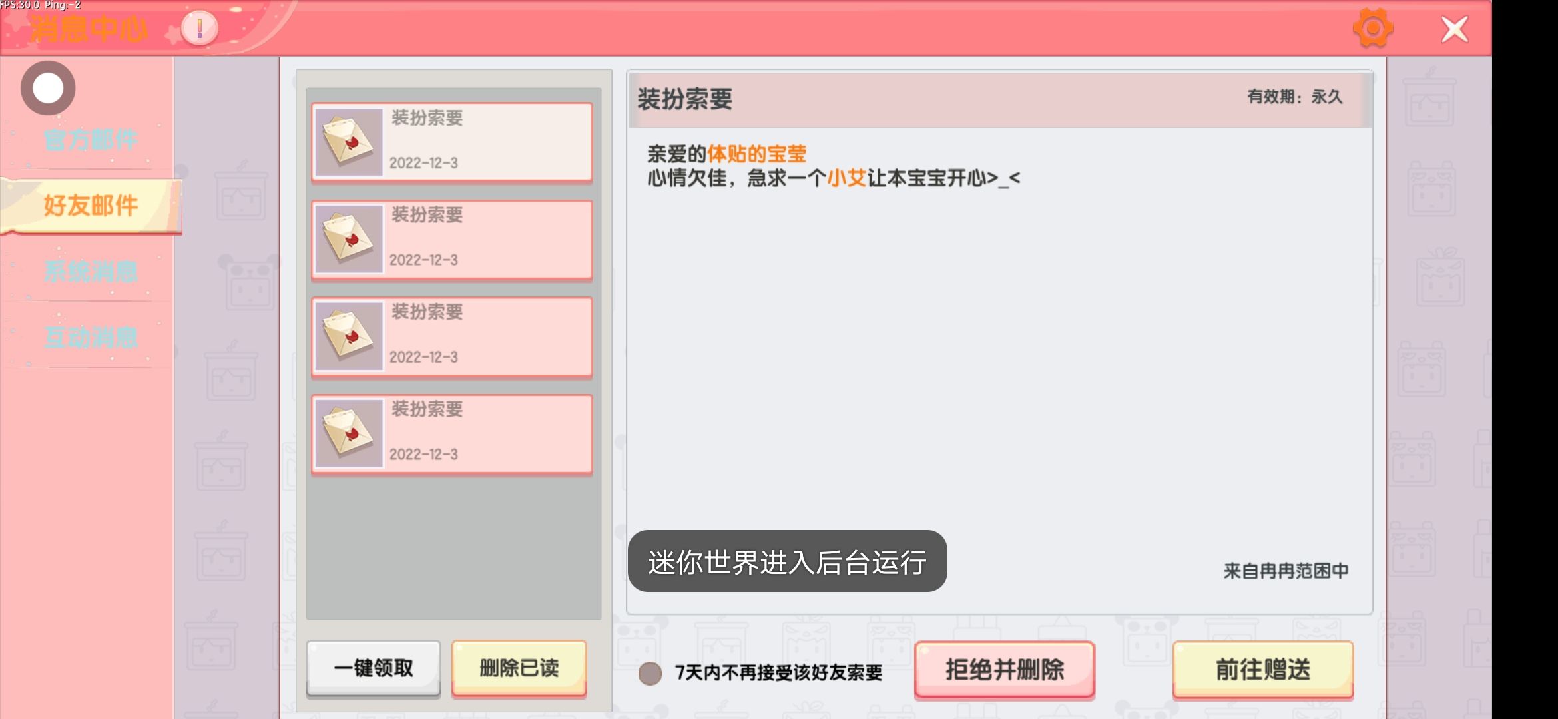Go to 互动消息 tab
Screen dimensions: 1558x719
coord(91,337)
